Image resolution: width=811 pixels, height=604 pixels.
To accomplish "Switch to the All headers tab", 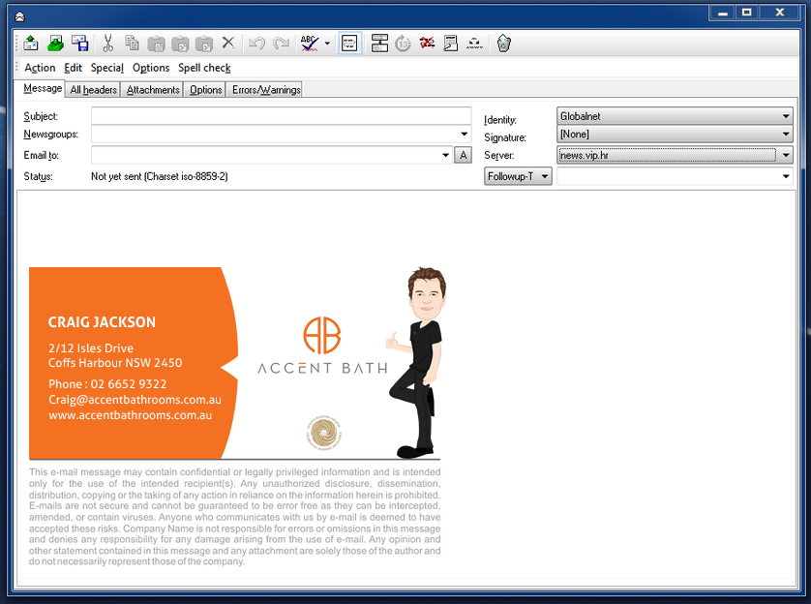I will 93,90.
